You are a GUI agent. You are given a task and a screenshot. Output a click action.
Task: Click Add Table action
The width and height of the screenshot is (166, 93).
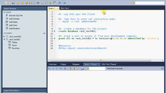coord(13,22)
